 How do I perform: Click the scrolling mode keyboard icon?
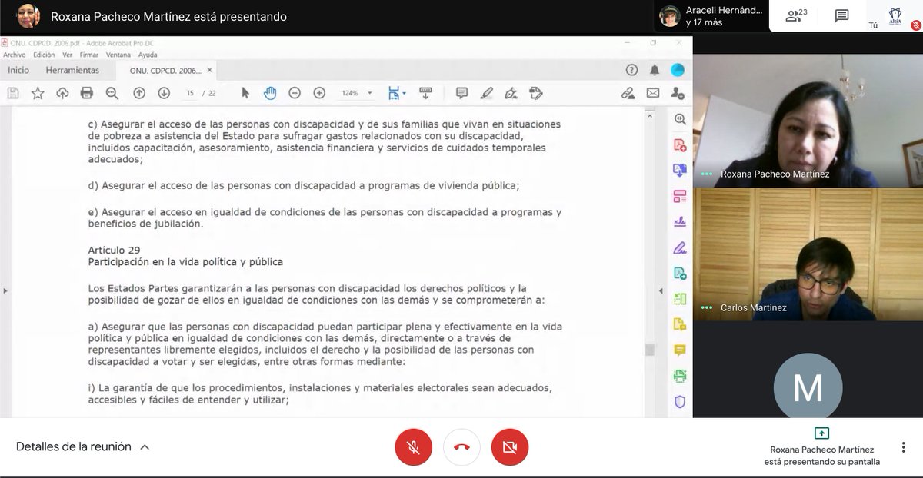click(x=425, y=93)
